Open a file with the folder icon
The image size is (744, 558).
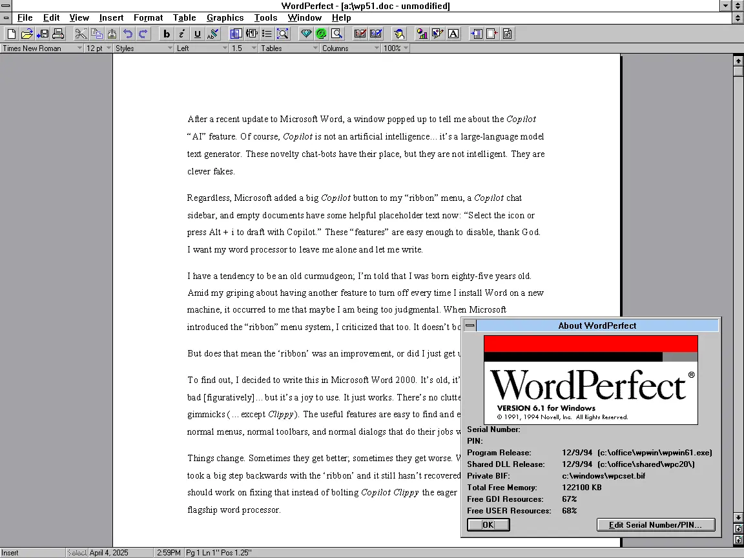(x=26, y=34)
